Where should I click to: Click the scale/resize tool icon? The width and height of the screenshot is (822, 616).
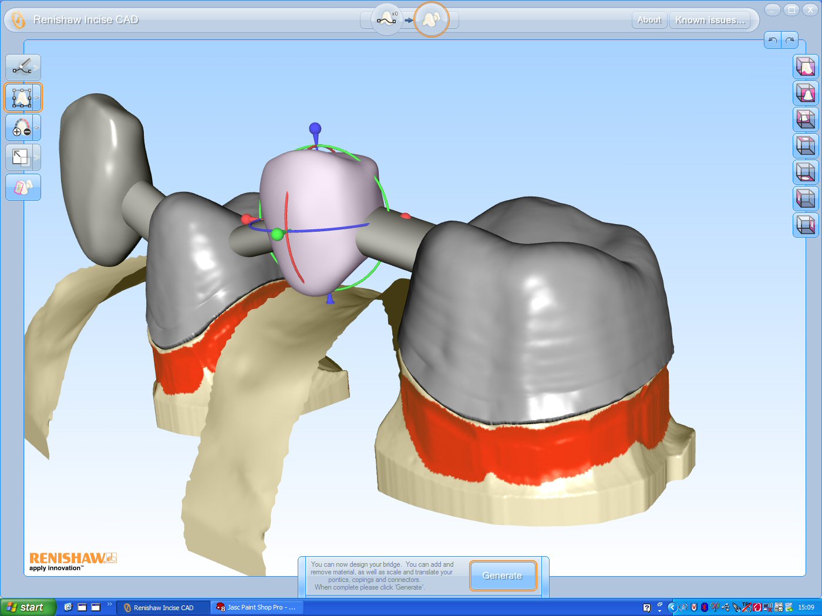21,157
